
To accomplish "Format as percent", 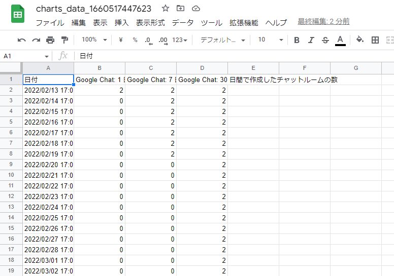I will (x=135, y=40).
